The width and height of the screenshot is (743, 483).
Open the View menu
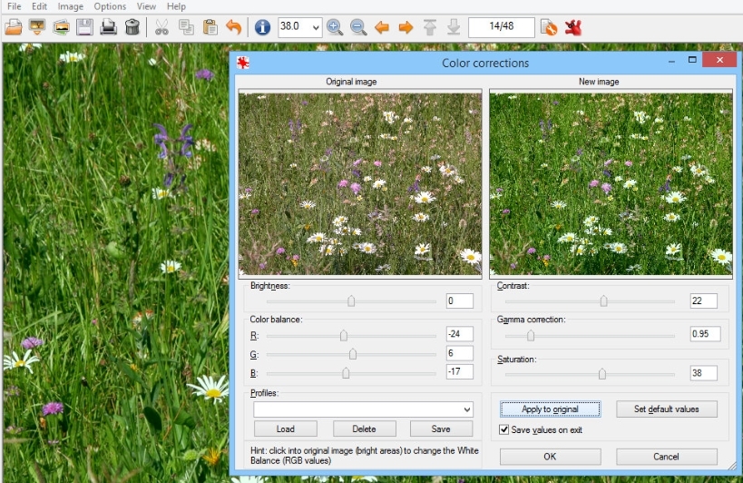coord(146,6)
